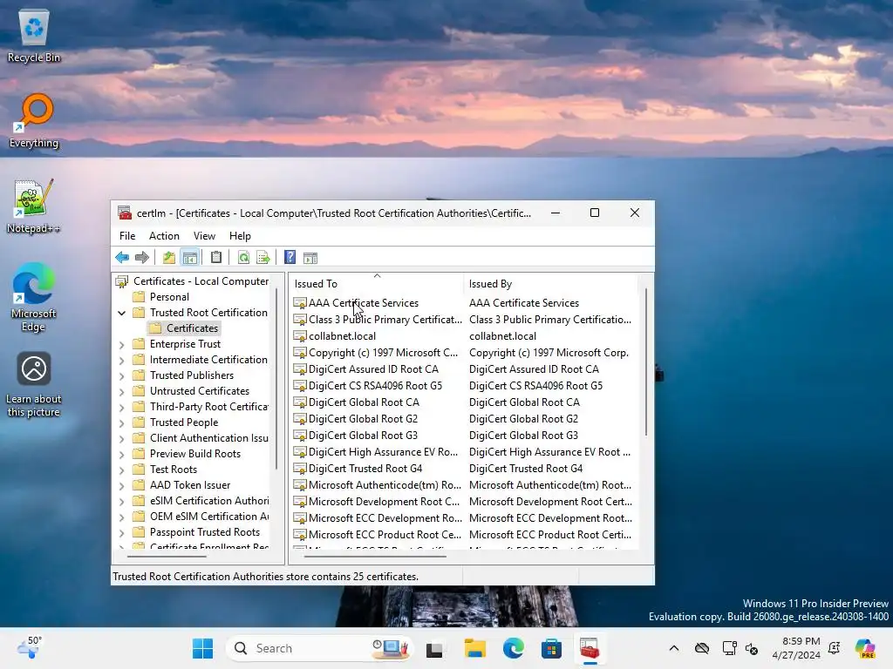
Task: Open Edge browser from the taskbar
Action: click(x=513, y=648)
